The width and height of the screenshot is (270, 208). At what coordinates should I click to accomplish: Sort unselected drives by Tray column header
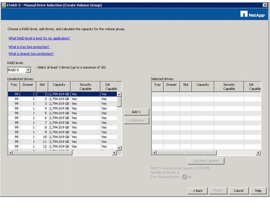coord(14,87)
